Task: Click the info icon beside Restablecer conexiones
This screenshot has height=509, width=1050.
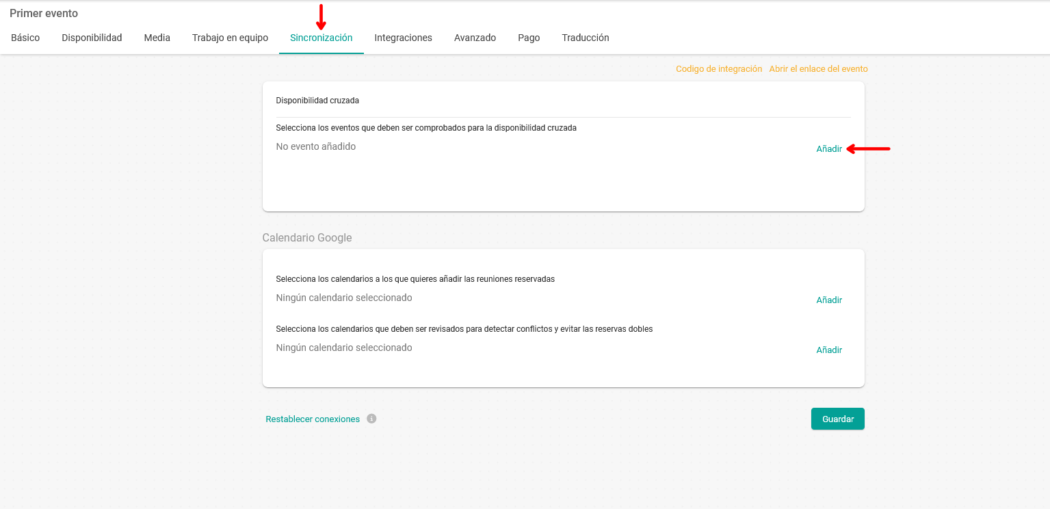Action: point(371,419)
